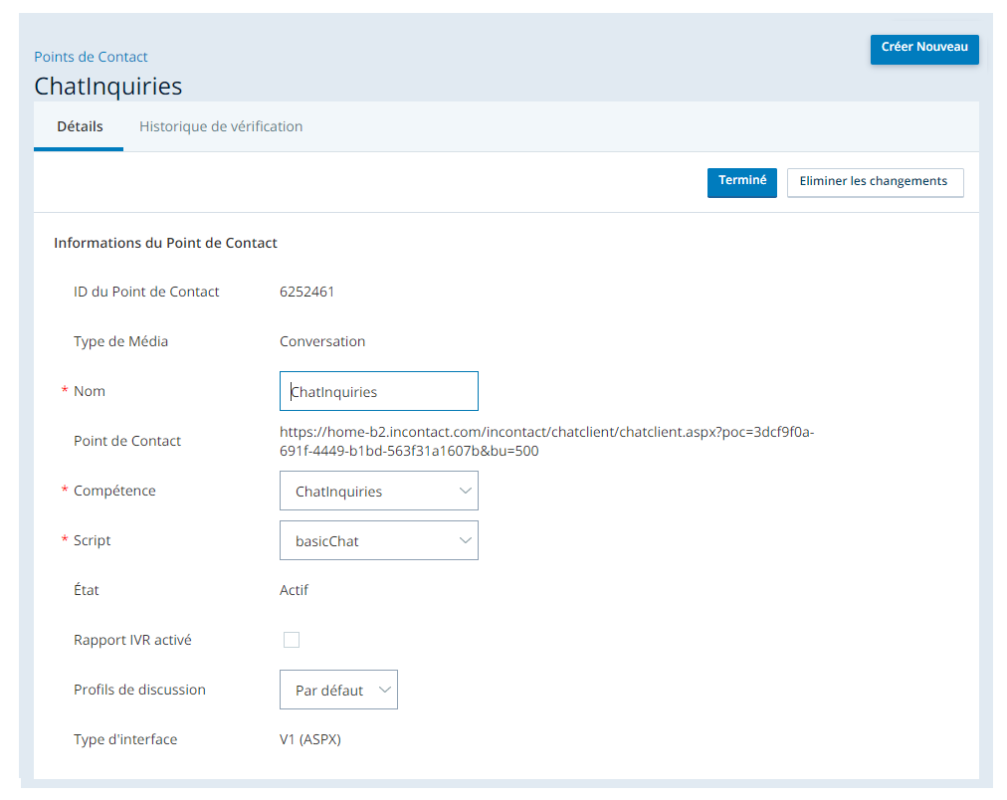Image resolution: width=1007 pixels, height=800 pixels.
Task: Click the chat client URL text
Action: (546, 441)
